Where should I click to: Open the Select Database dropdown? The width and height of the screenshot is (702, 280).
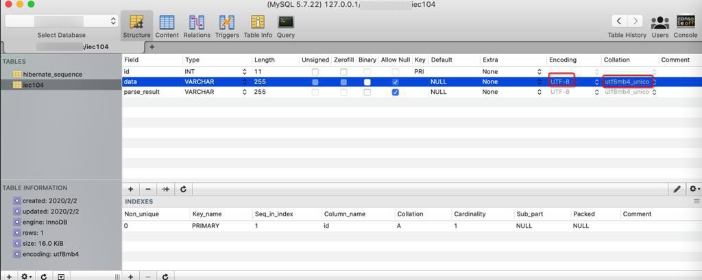point(61,21)
